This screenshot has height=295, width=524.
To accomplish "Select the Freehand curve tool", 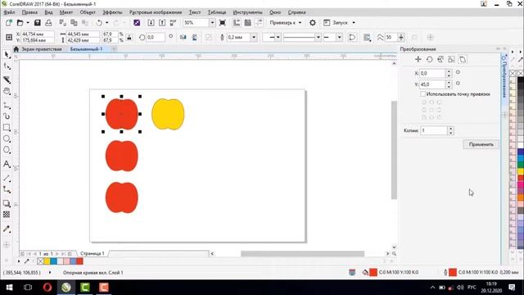I will [7, 106].
